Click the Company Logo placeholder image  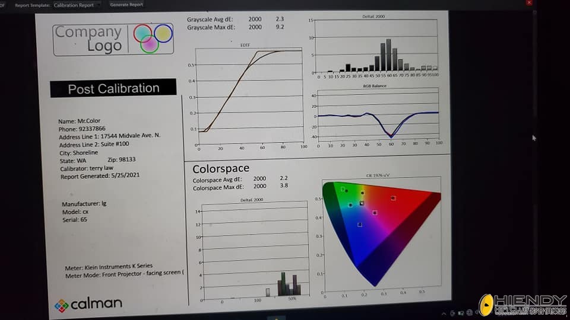pos(113,39)
